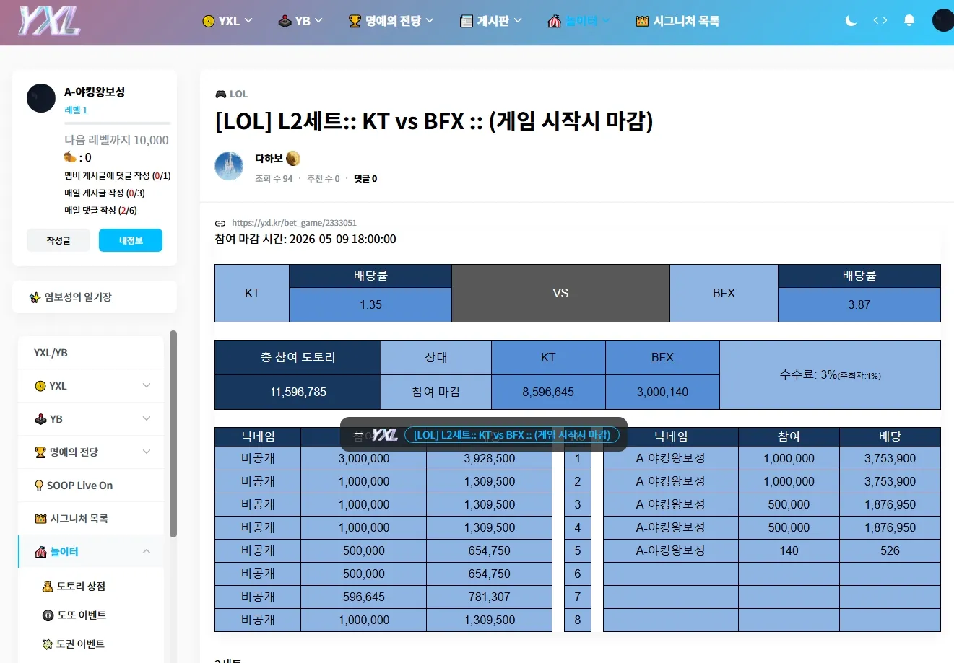Select KT odds value 1.35
The height and width of the screenshot is (663, 954).
pyautogui.click(x=370, y=304)
